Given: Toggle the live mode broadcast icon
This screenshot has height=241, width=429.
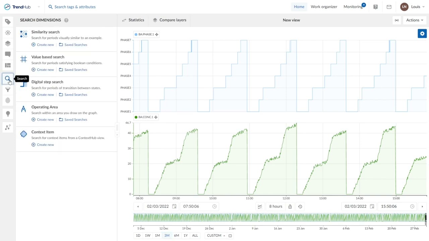Looking at the screenshot, I should pyautogui.click(x=396, y=20).
